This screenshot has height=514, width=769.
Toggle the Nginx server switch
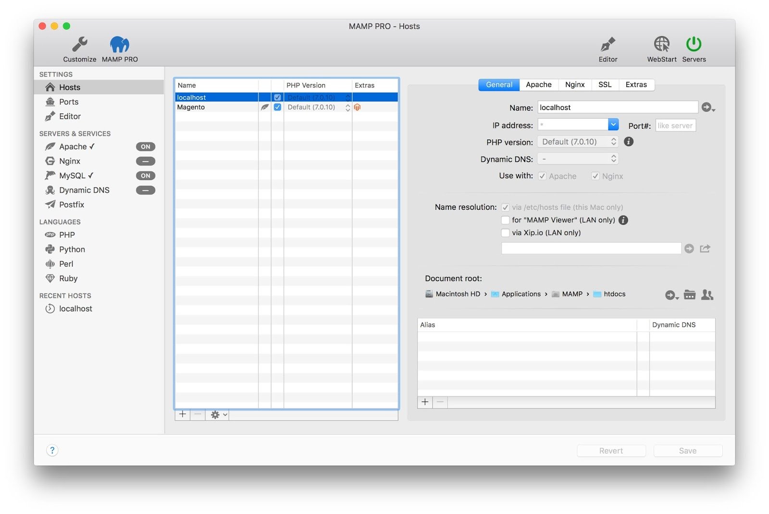tap(146, 161)
